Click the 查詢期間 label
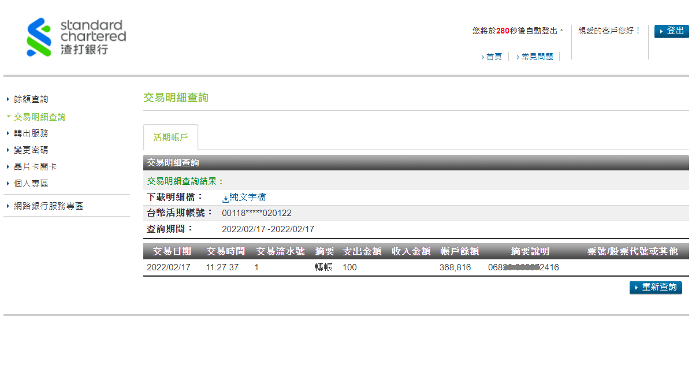 pos(169,229)
